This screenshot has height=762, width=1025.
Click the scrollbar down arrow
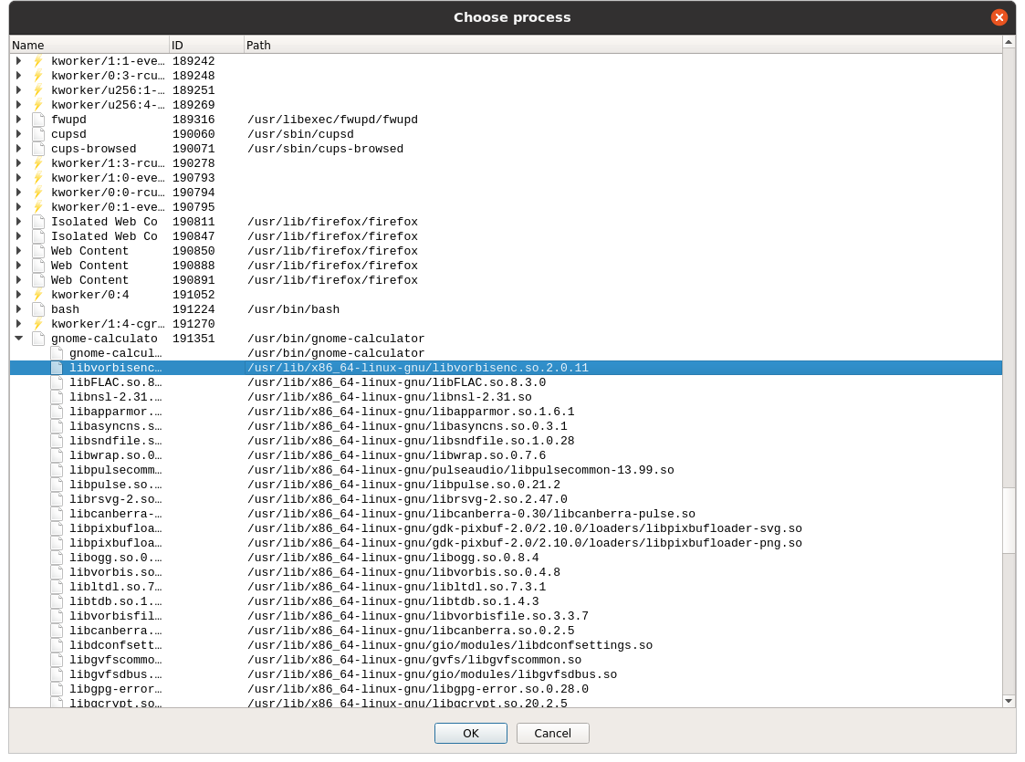(x=1009, y=700)
